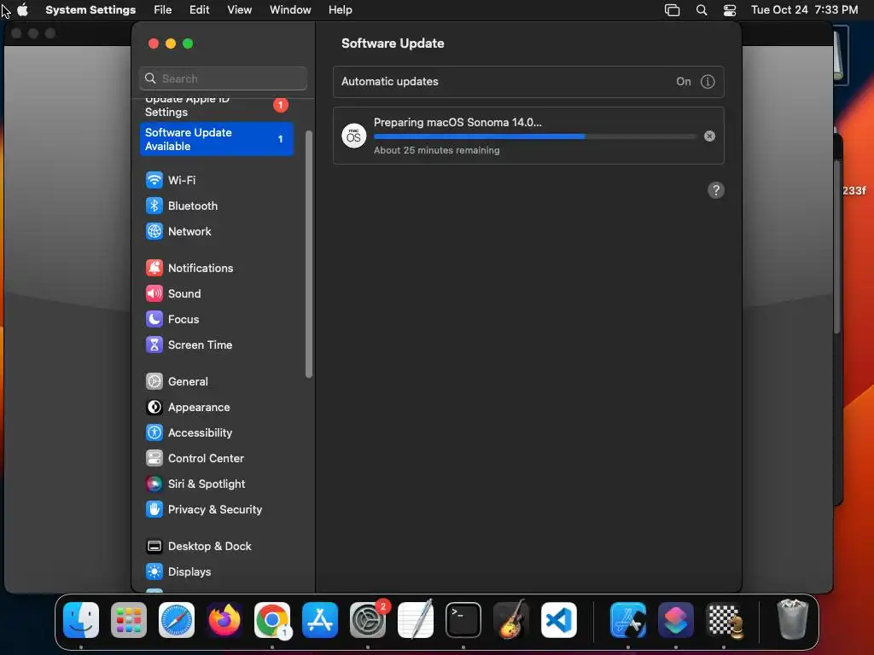Click the date and time in menu bar

coord(804,10)
